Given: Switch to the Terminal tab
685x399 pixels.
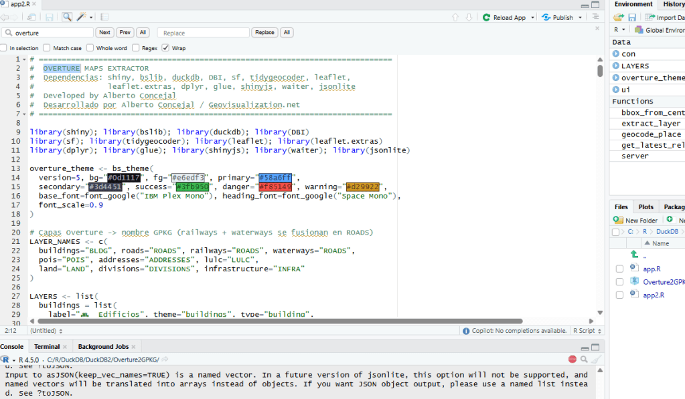Looking at the screenshot, I should 47,347.
